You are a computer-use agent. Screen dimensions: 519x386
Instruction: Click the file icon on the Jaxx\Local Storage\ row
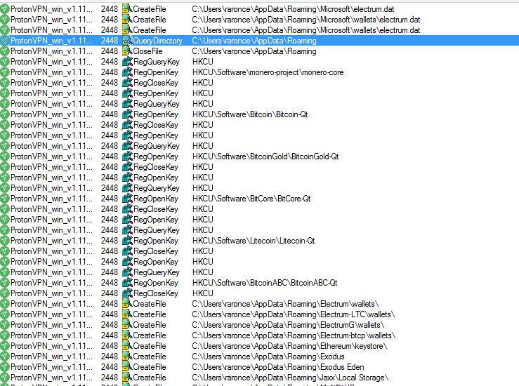tap(127, 378)
